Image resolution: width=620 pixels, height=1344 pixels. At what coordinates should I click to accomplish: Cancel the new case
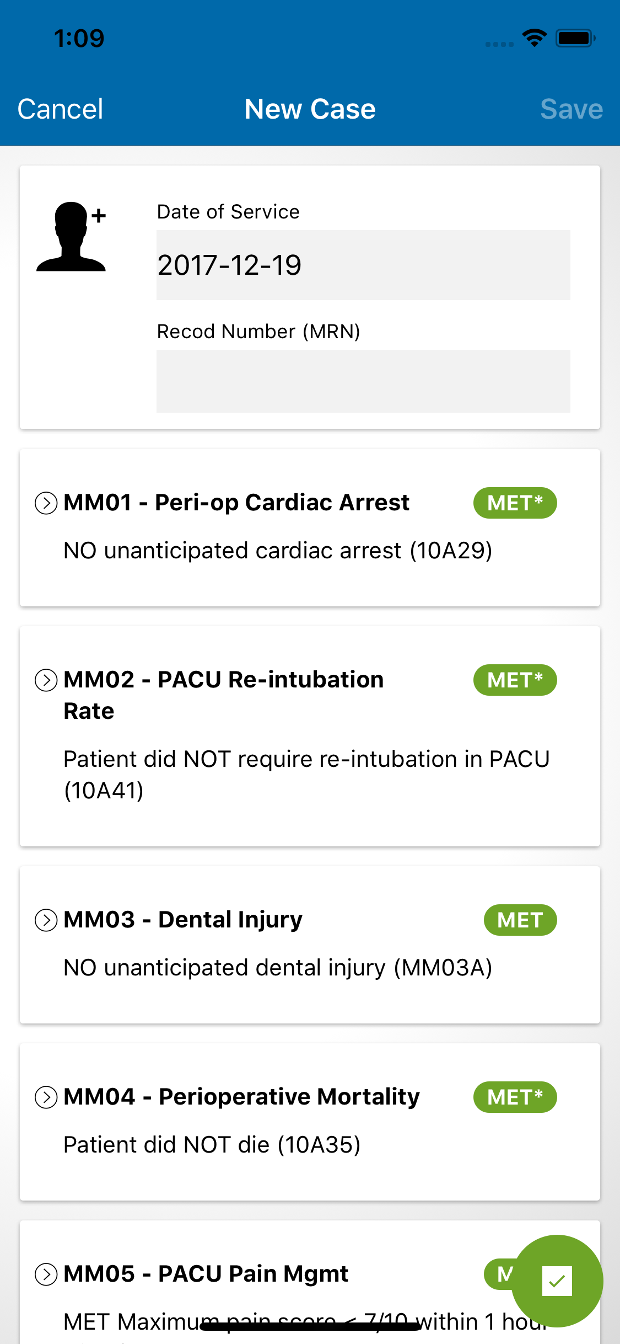point(60,109)
